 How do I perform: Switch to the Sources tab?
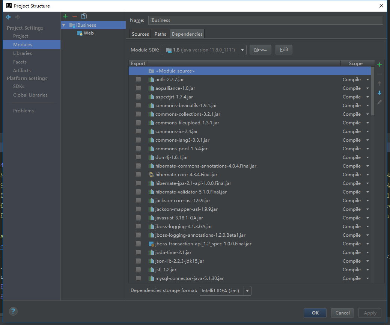click(140, 34)
